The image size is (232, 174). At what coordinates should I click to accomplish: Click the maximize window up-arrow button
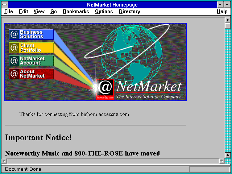(x=227, y=5)
